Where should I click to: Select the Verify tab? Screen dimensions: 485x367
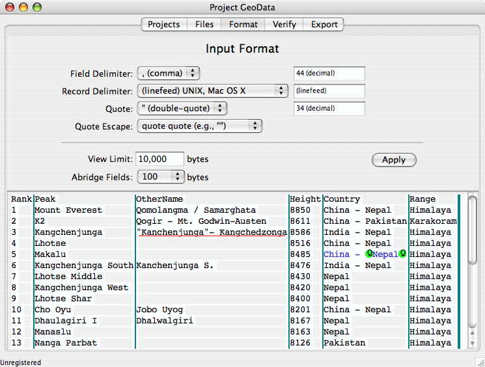tap(284, 25)
